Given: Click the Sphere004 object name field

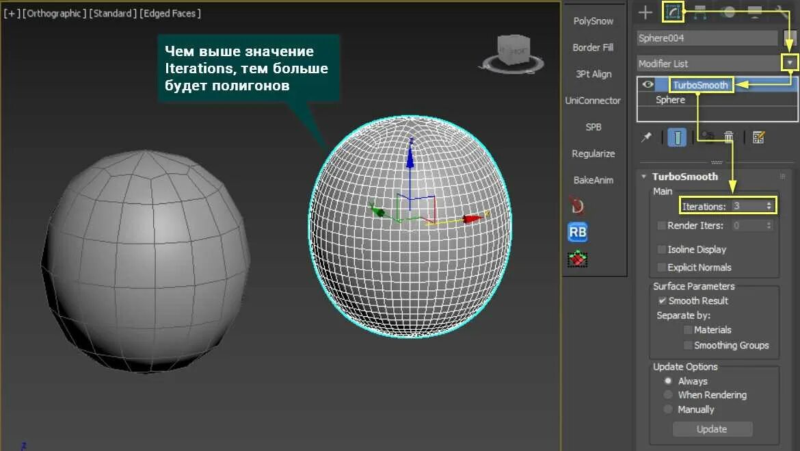Looking at the screenshot, I should pyautogui.click(x=707, y=38).
